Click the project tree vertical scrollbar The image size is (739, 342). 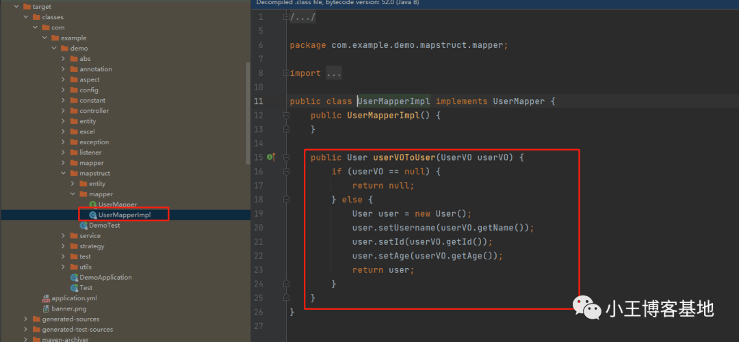pos(248,113)
